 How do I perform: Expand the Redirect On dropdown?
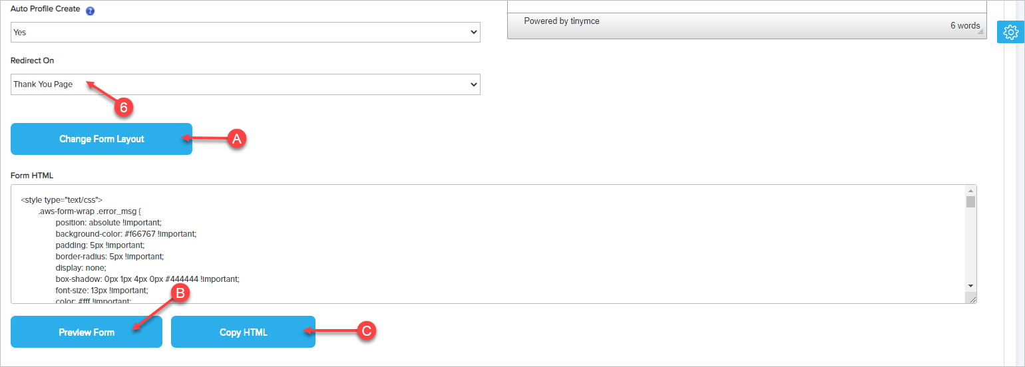coord(245,84)
